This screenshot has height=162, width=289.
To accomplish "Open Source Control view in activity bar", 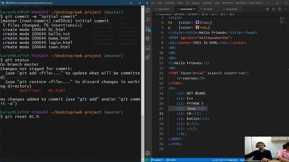I will click(148, 29).
